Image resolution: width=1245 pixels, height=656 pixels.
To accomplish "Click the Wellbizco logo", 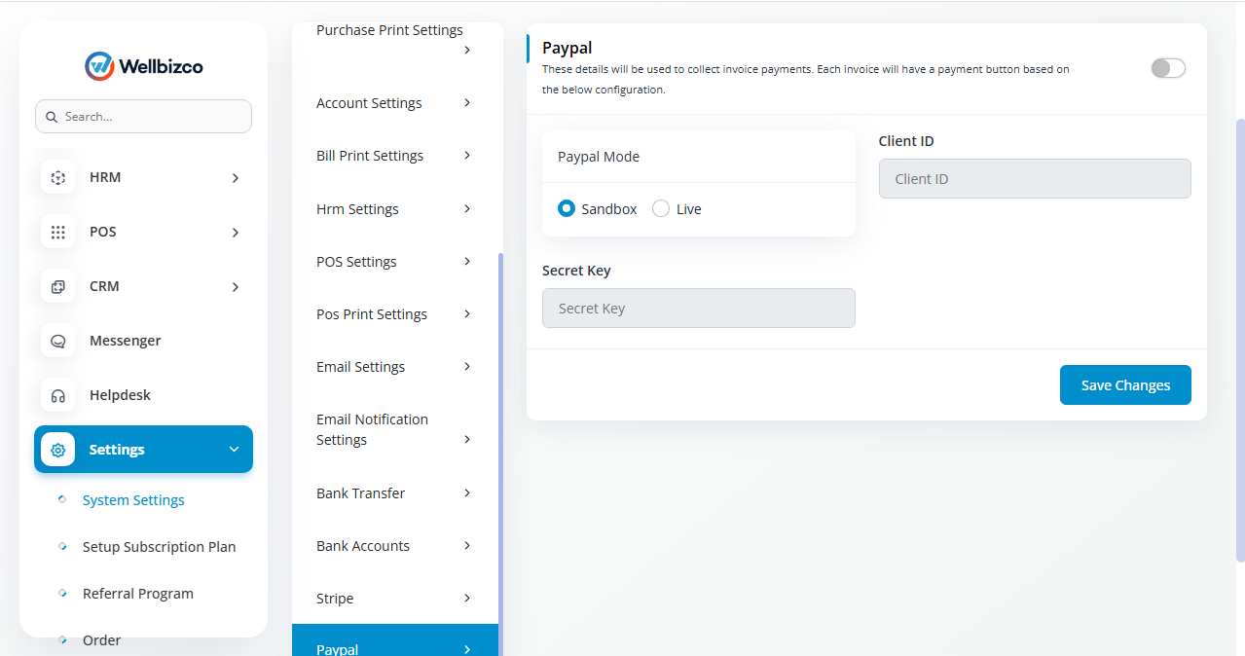I will click(x=144, y=66).
